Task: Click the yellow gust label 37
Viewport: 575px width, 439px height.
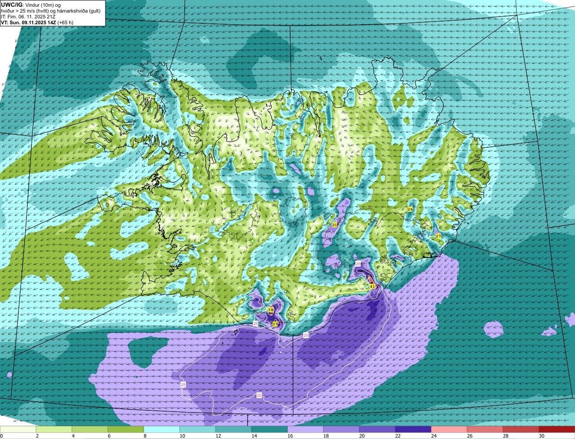Action: pos(275,324)
